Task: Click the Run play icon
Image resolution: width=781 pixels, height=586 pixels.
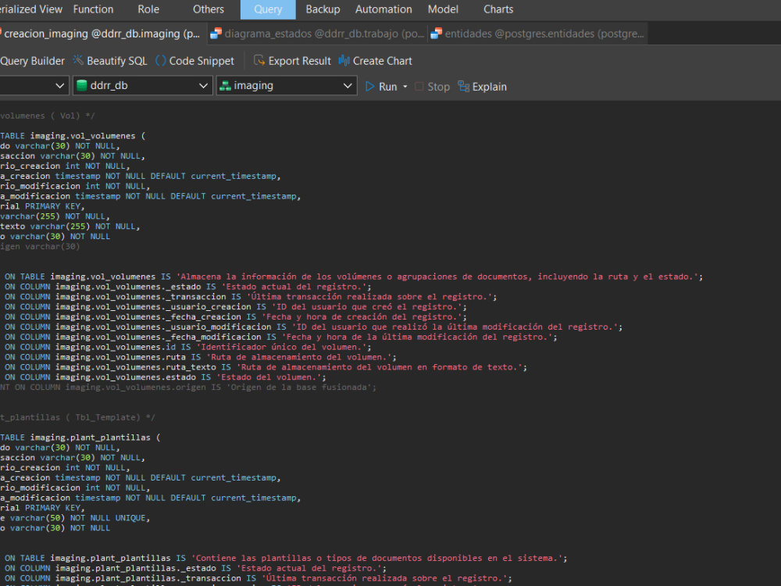Action: coord(369,86)
